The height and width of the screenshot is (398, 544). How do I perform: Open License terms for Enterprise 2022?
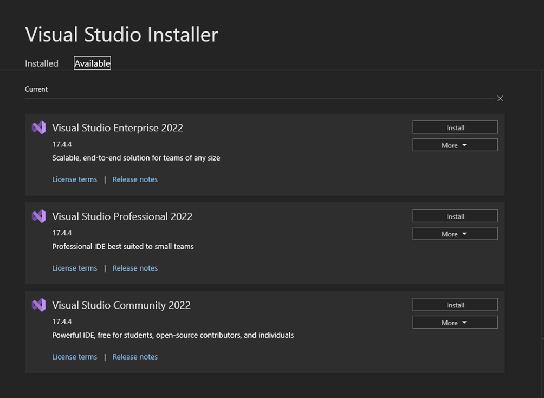pos(75,179)
